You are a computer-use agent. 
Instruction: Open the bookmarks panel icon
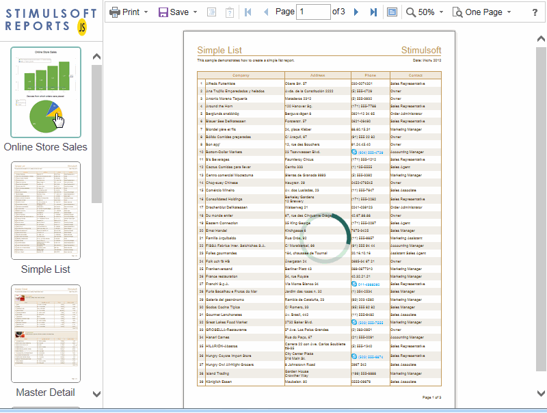click(212, 12)
